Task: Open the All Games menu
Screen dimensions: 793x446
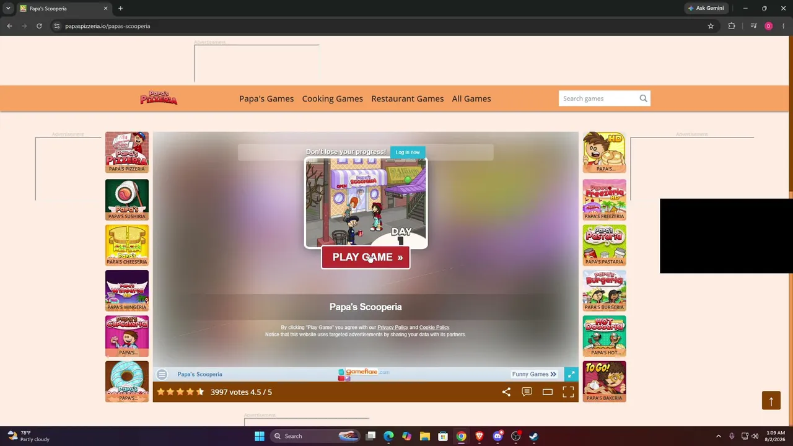Action: coord(471,98)
